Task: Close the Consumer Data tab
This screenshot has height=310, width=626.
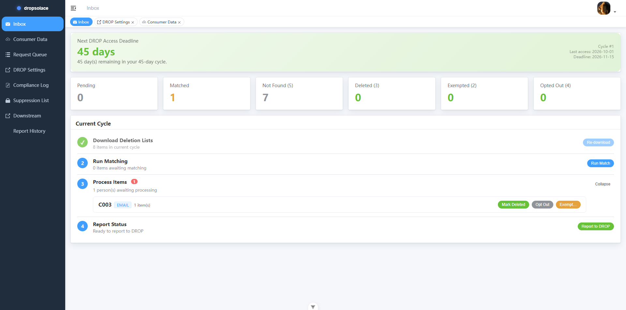Action: pyautogui.click(x=179, y=22)
